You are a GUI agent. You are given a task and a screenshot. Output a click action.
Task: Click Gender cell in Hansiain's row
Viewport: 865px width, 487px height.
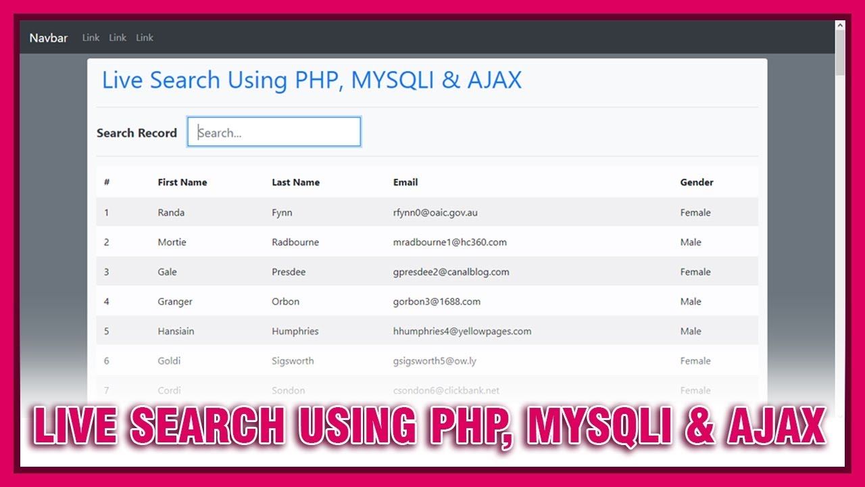[691, 331]
